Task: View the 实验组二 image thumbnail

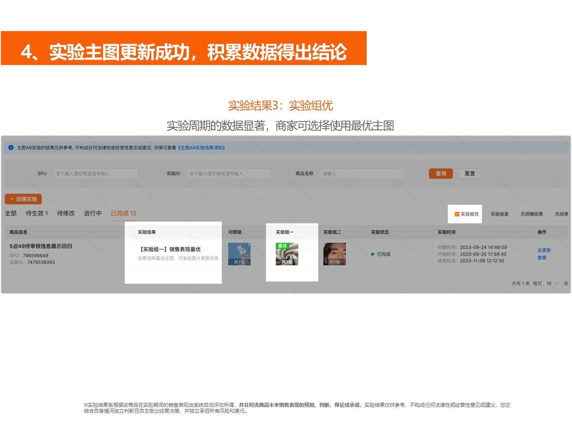Action: click(x=334, y=254)
